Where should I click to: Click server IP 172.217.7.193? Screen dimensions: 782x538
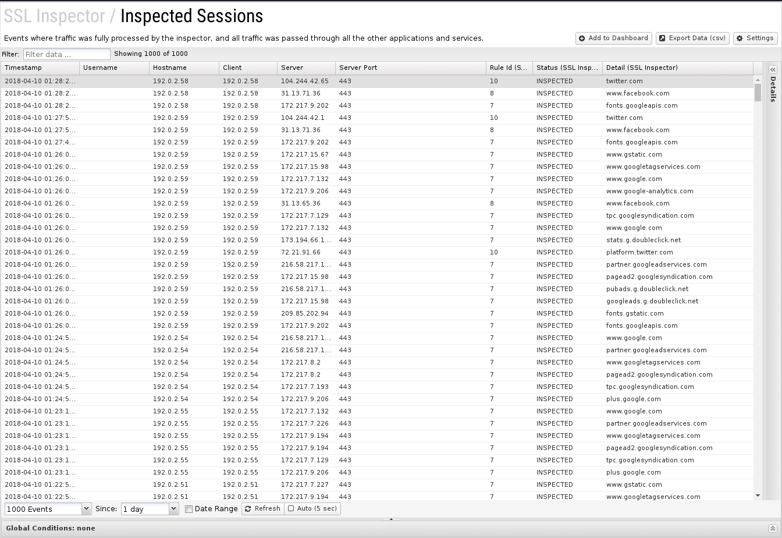304,387
